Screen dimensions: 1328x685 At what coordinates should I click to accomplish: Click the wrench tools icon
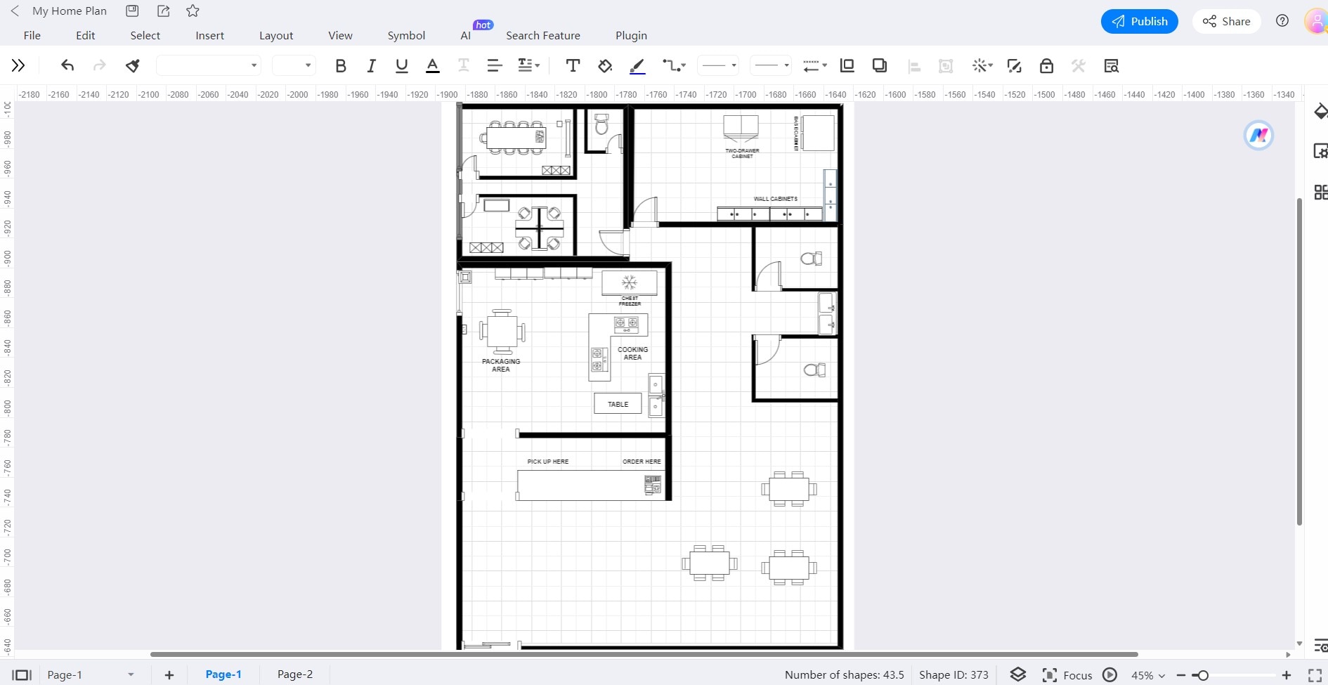pyautogui.click(x=1078, y=65)
